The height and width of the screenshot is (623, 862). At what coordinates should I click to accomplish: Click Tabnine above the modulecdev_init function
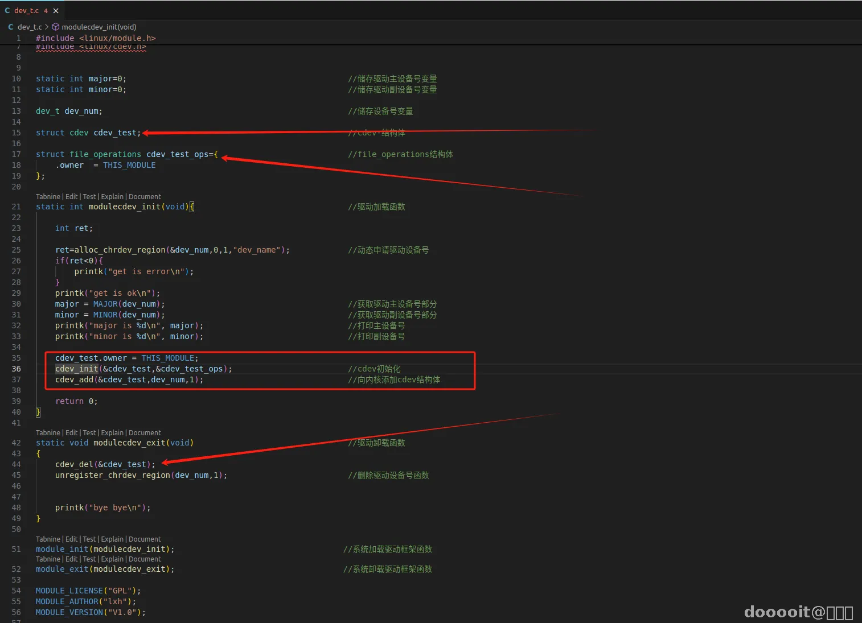point(48,197)
